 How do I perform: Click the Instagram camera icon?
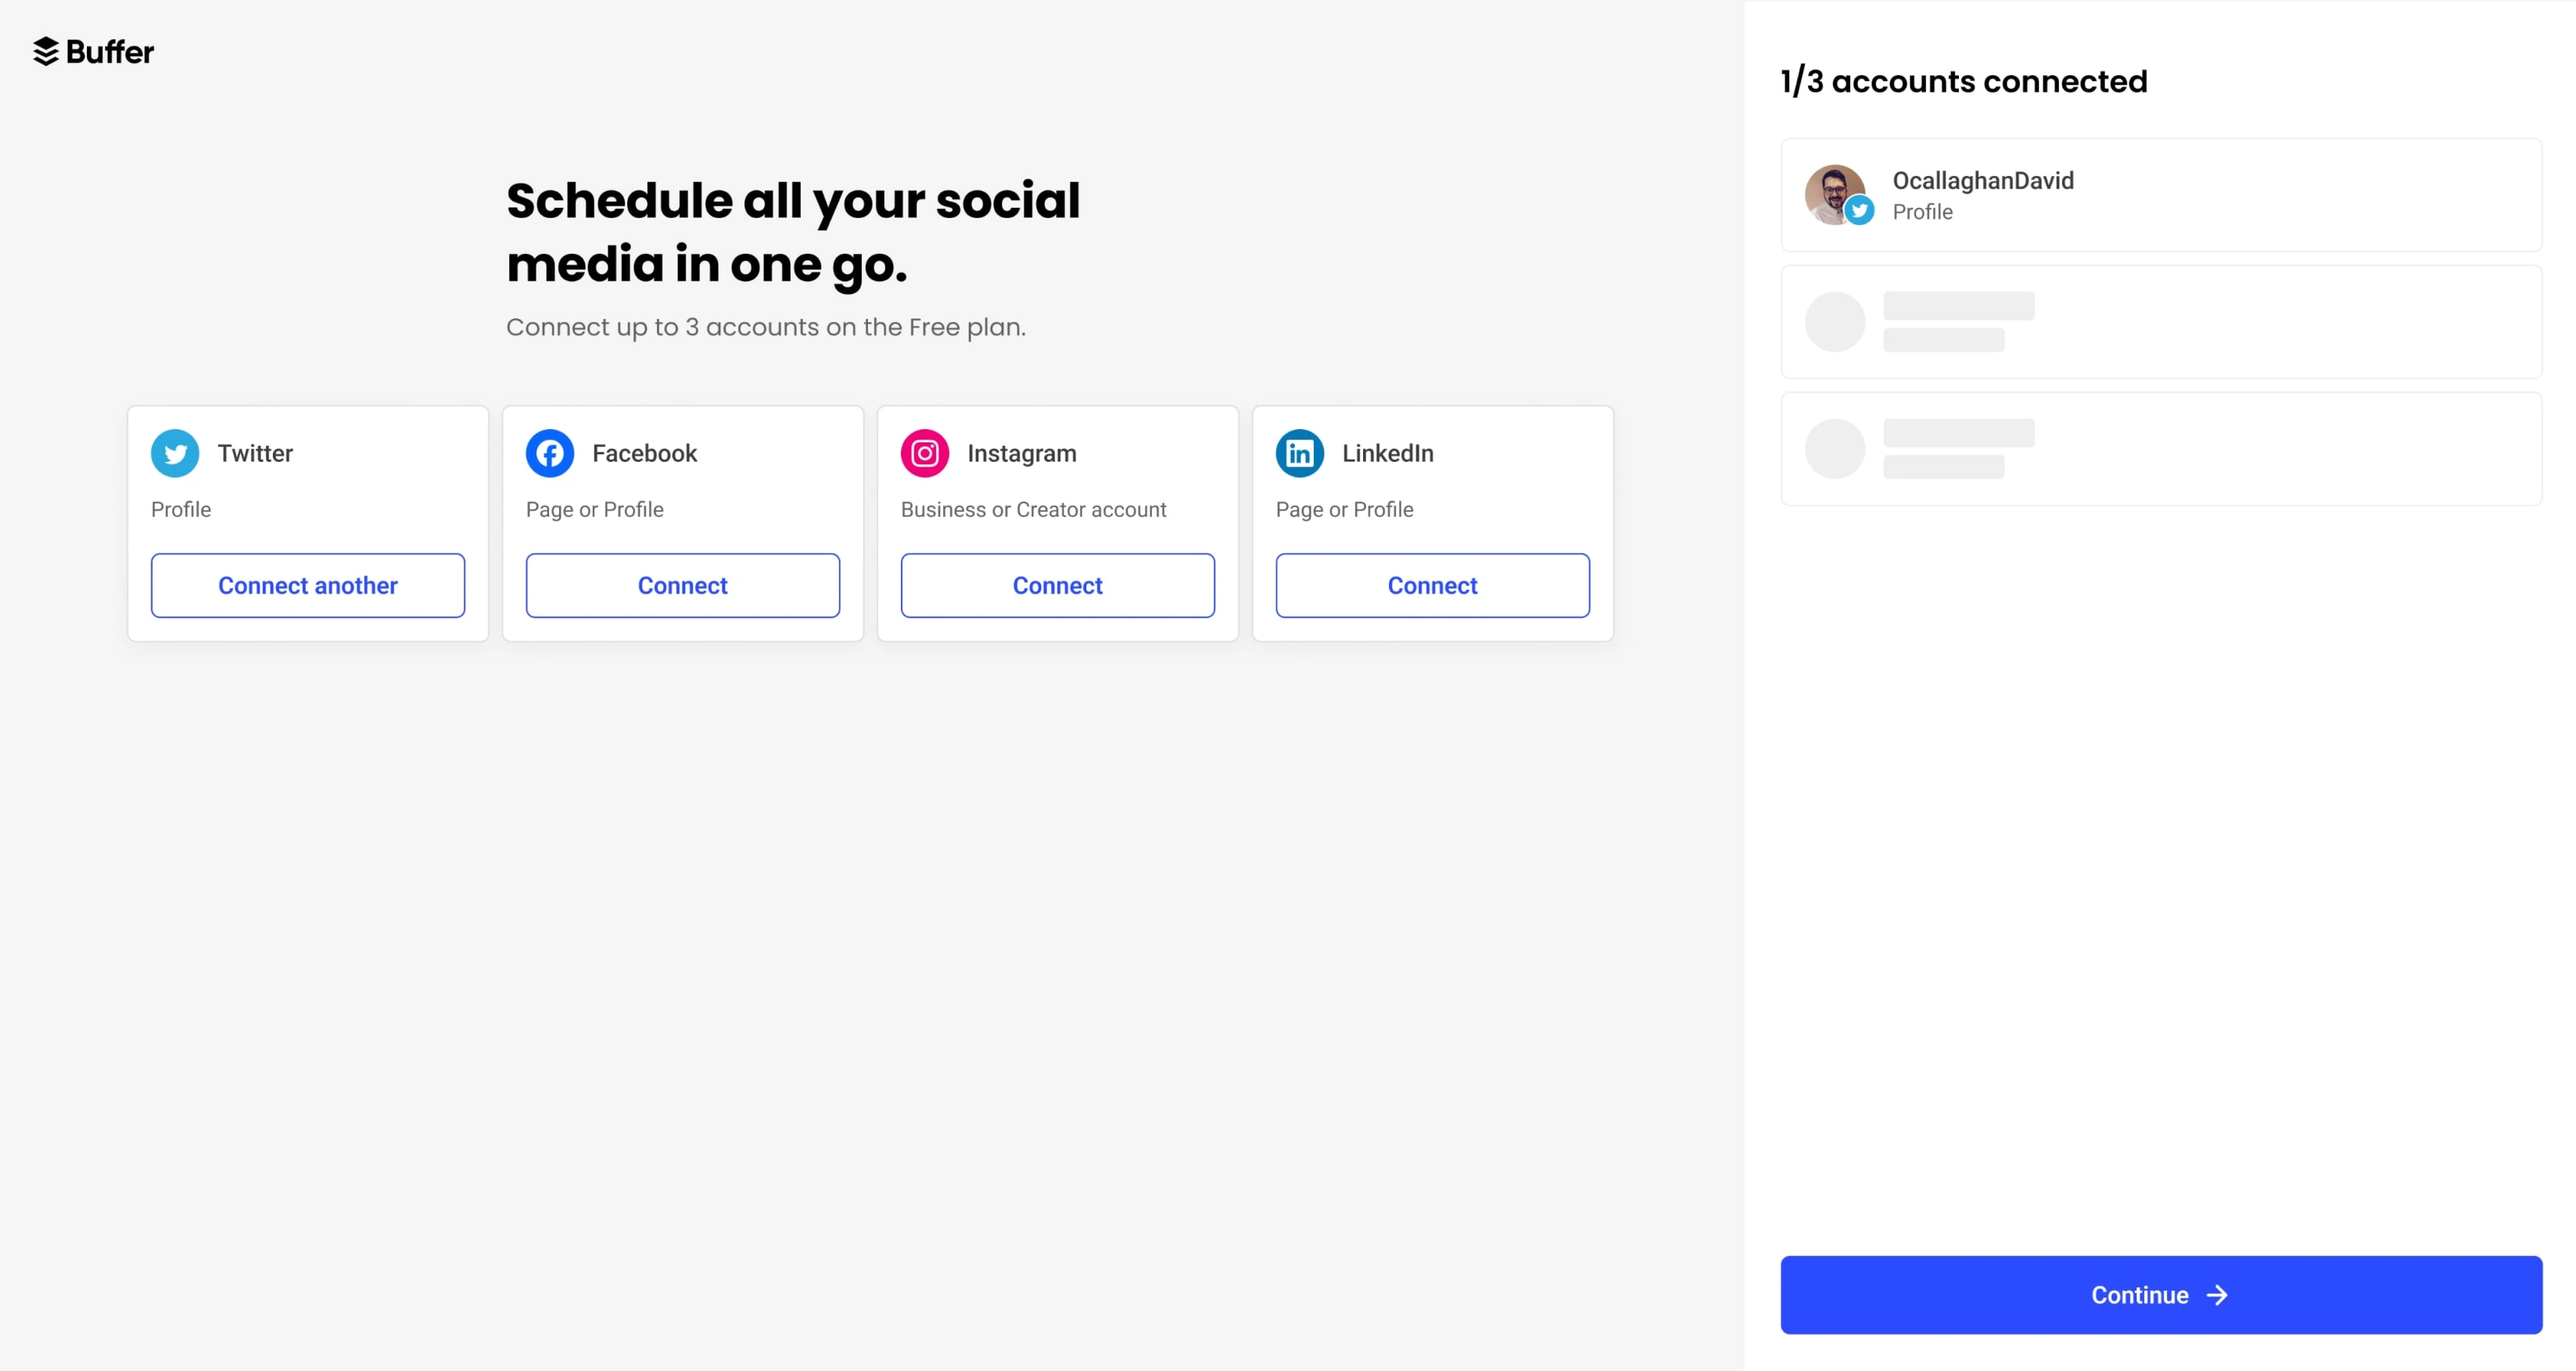pos(925,453)
